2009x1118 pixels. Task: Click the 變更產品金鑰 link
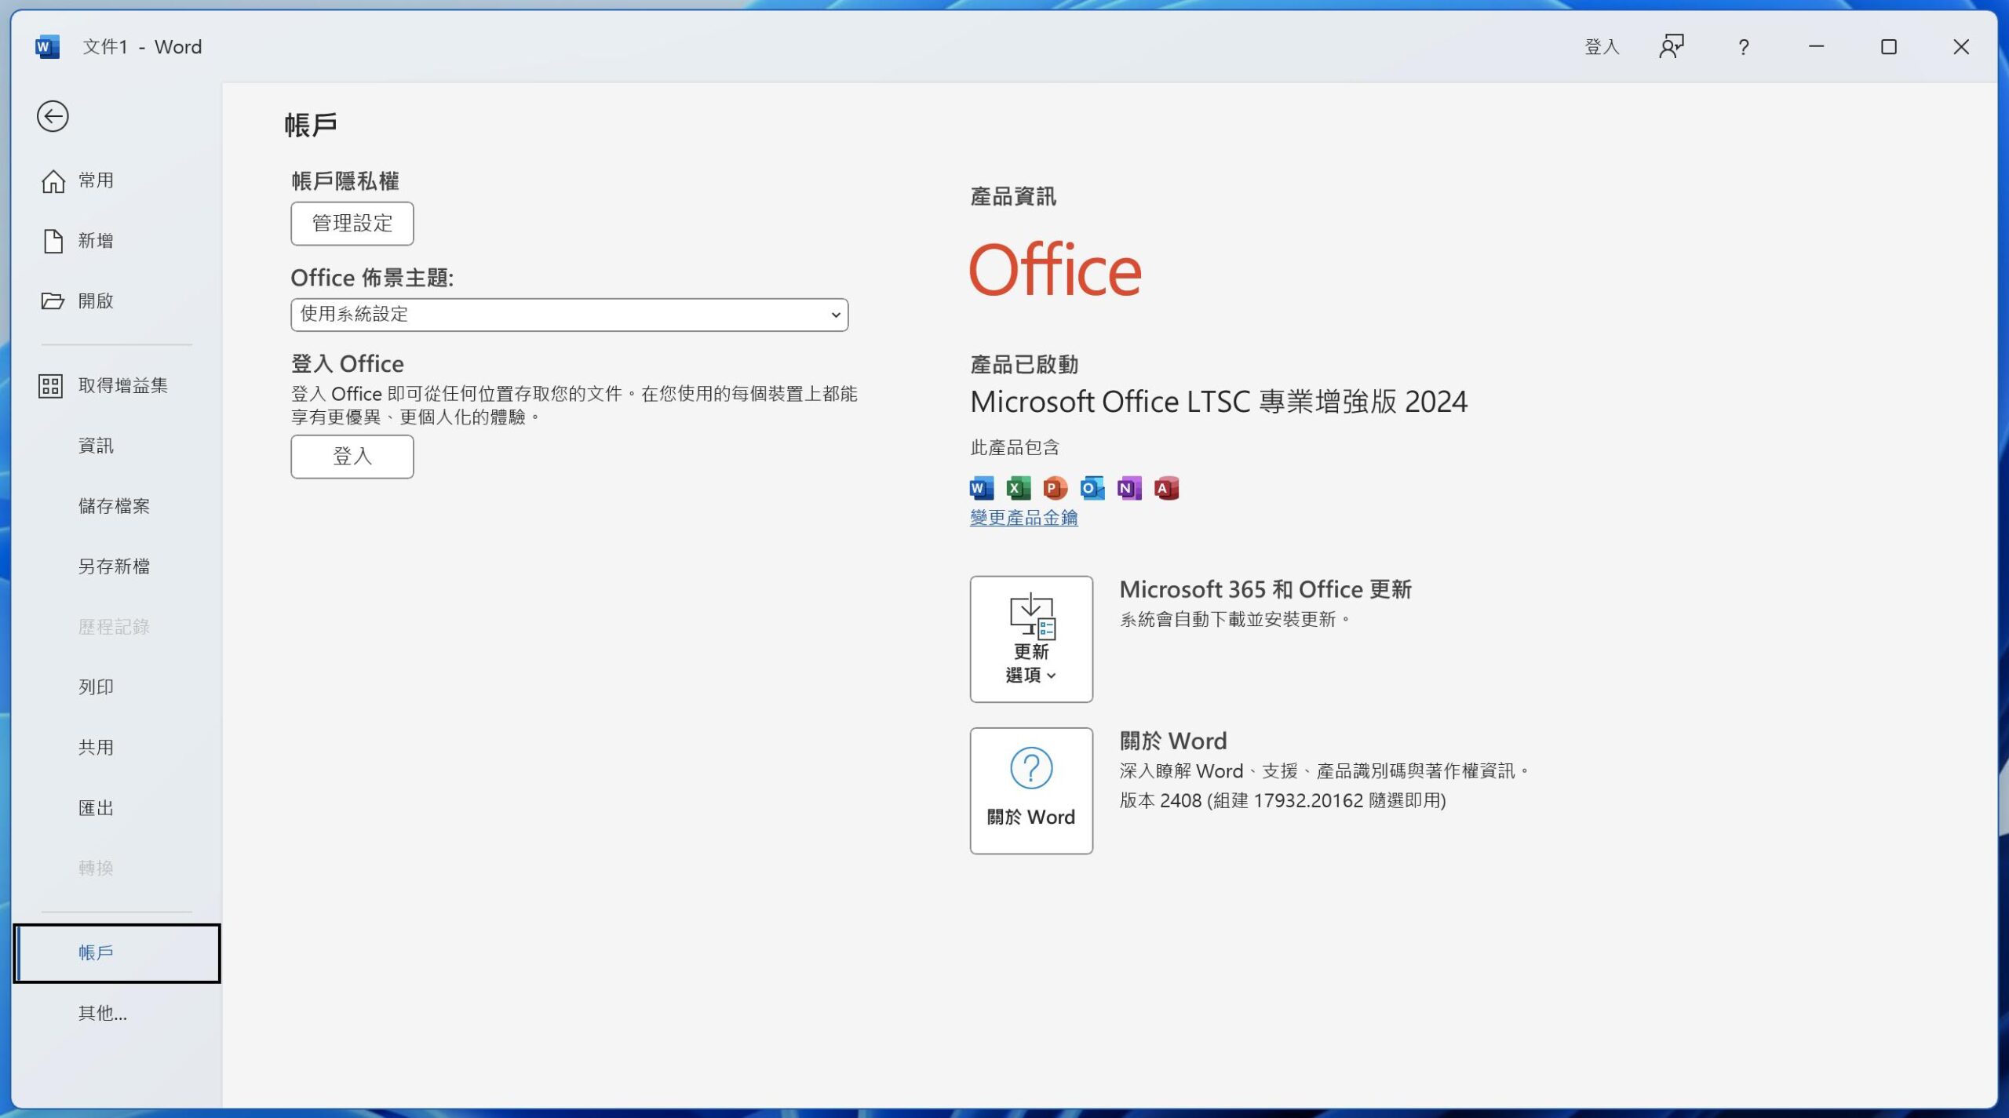pos(1023,518)
